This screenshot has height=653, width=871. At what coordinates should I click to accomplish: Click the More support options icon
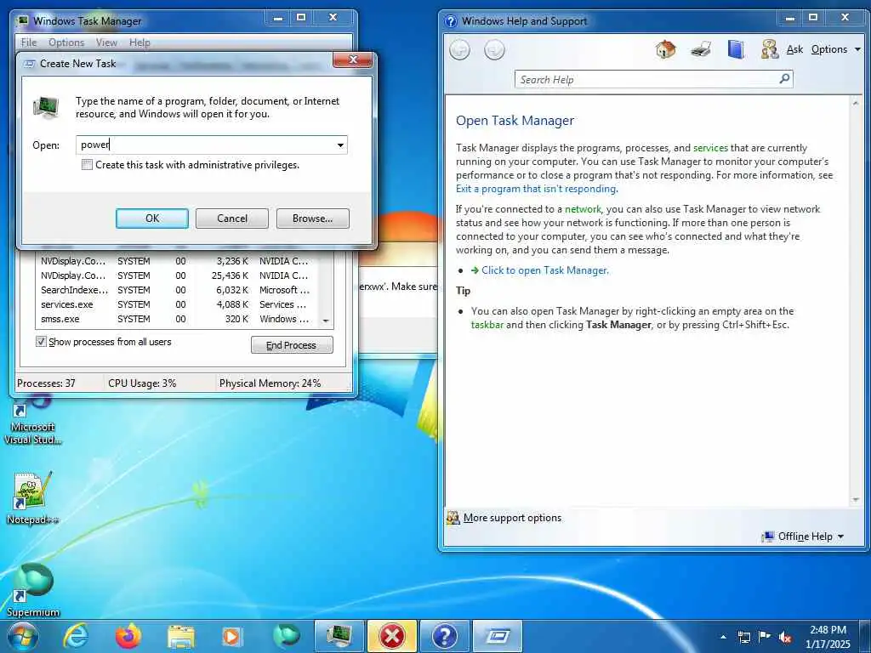(x=453, y=518)
